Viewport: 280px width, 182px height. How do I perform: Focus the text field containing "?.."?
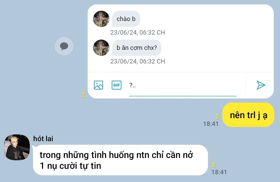click(x=183, y=86)
